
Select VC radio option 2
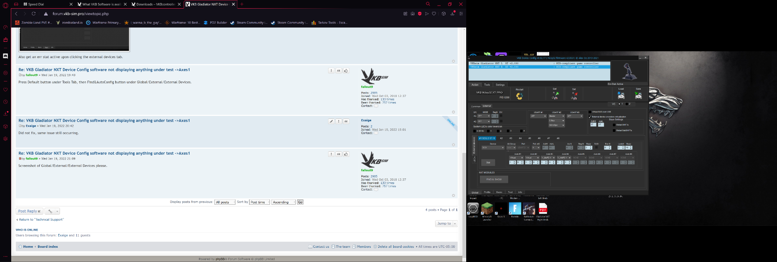pos(627,104)
